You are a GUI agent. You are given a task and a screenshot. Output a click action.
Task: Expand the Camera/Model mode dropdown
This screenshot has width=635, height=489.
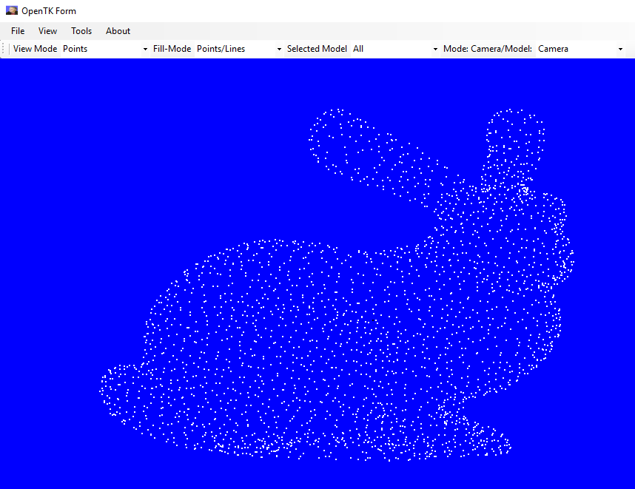point(620,49)
